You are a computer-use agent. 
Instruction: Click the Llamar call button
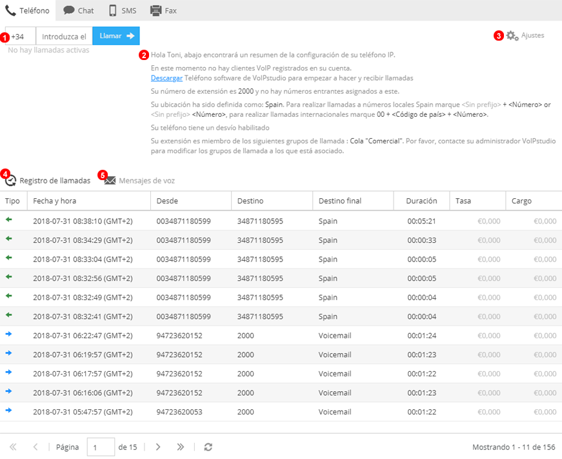point(116,36)
